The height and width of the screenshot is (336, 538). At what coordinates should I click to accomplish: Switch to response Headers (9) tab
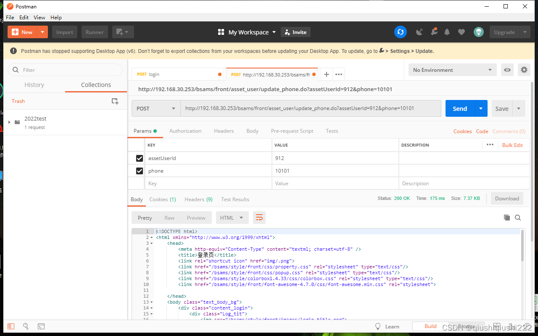click(x=198, y=199)
